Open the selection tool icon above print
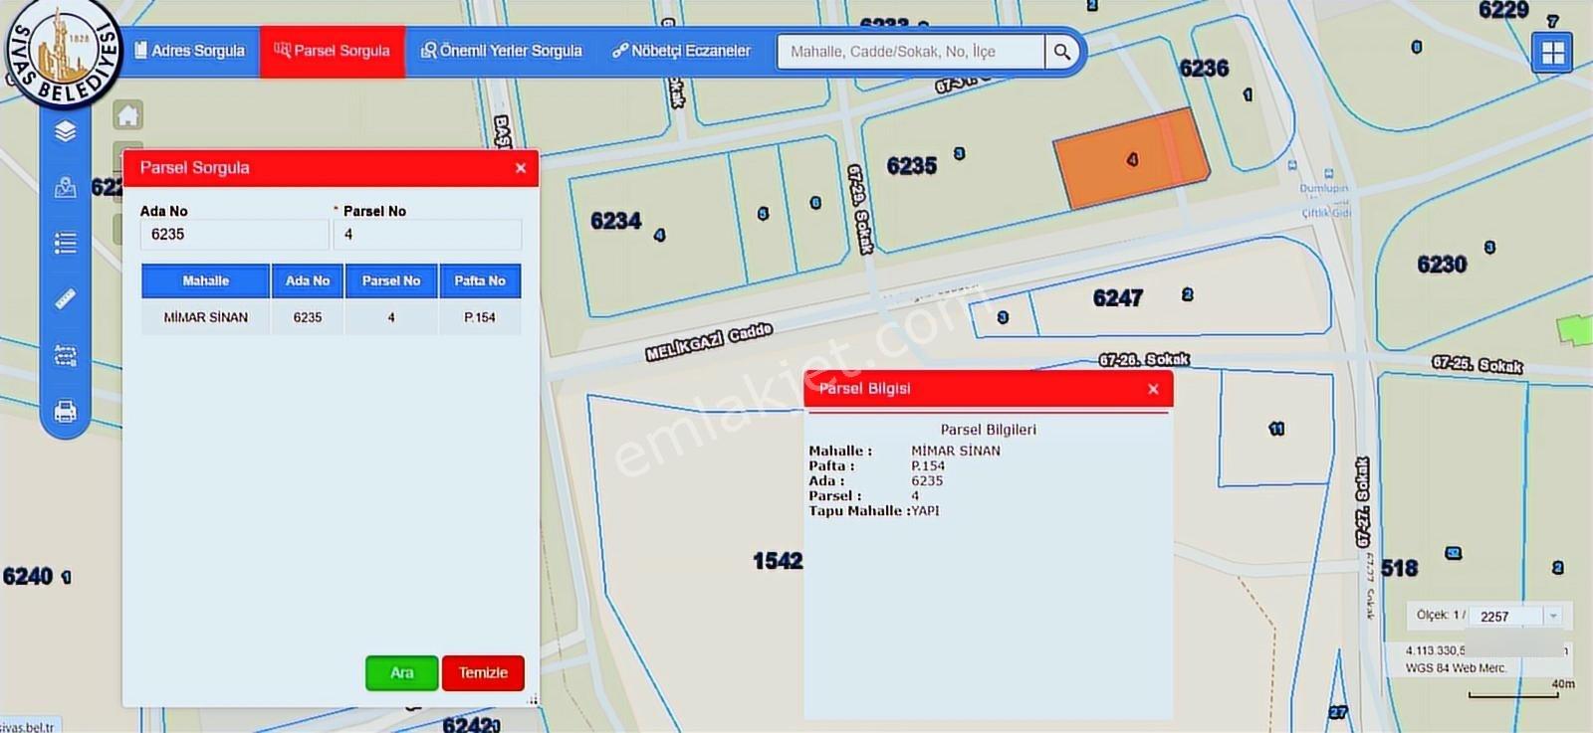This screenshot has width=1593, height=733. tap(66, 355)
